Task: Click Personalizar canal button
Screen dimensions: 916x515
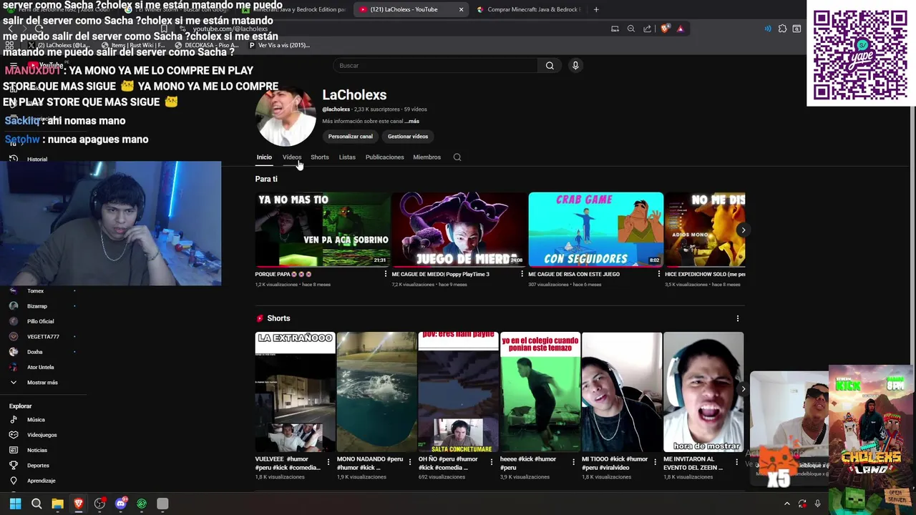Action: click(351, 137)
